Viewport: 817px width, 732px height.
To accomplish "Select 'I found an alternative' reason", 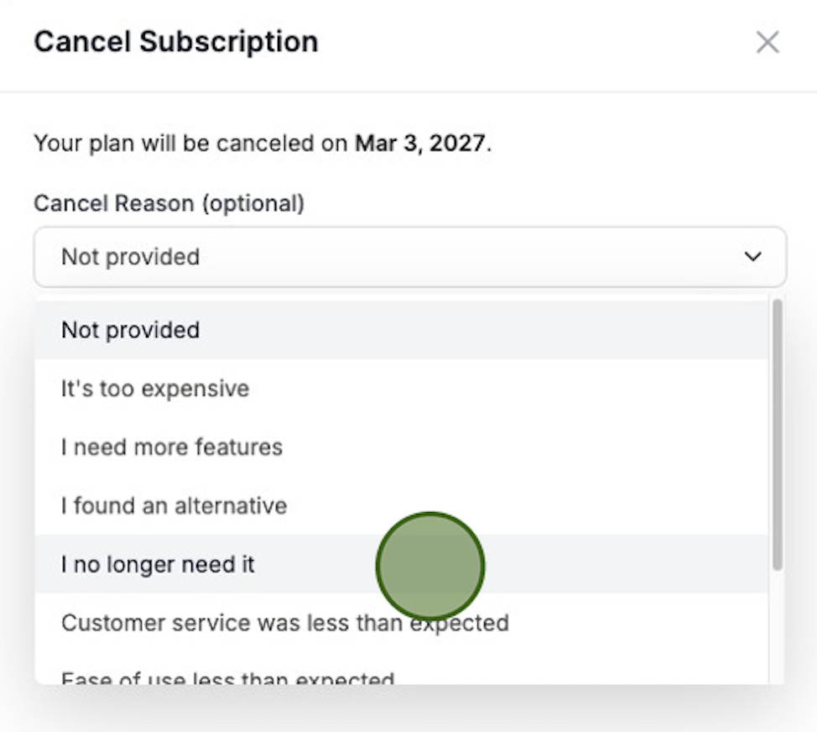I will 174,505.
